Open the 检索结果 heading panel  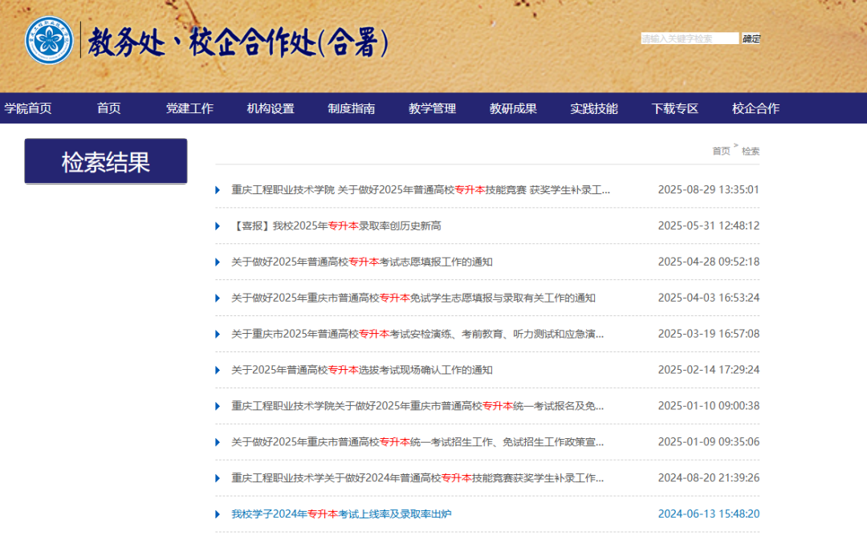point(106,160)
